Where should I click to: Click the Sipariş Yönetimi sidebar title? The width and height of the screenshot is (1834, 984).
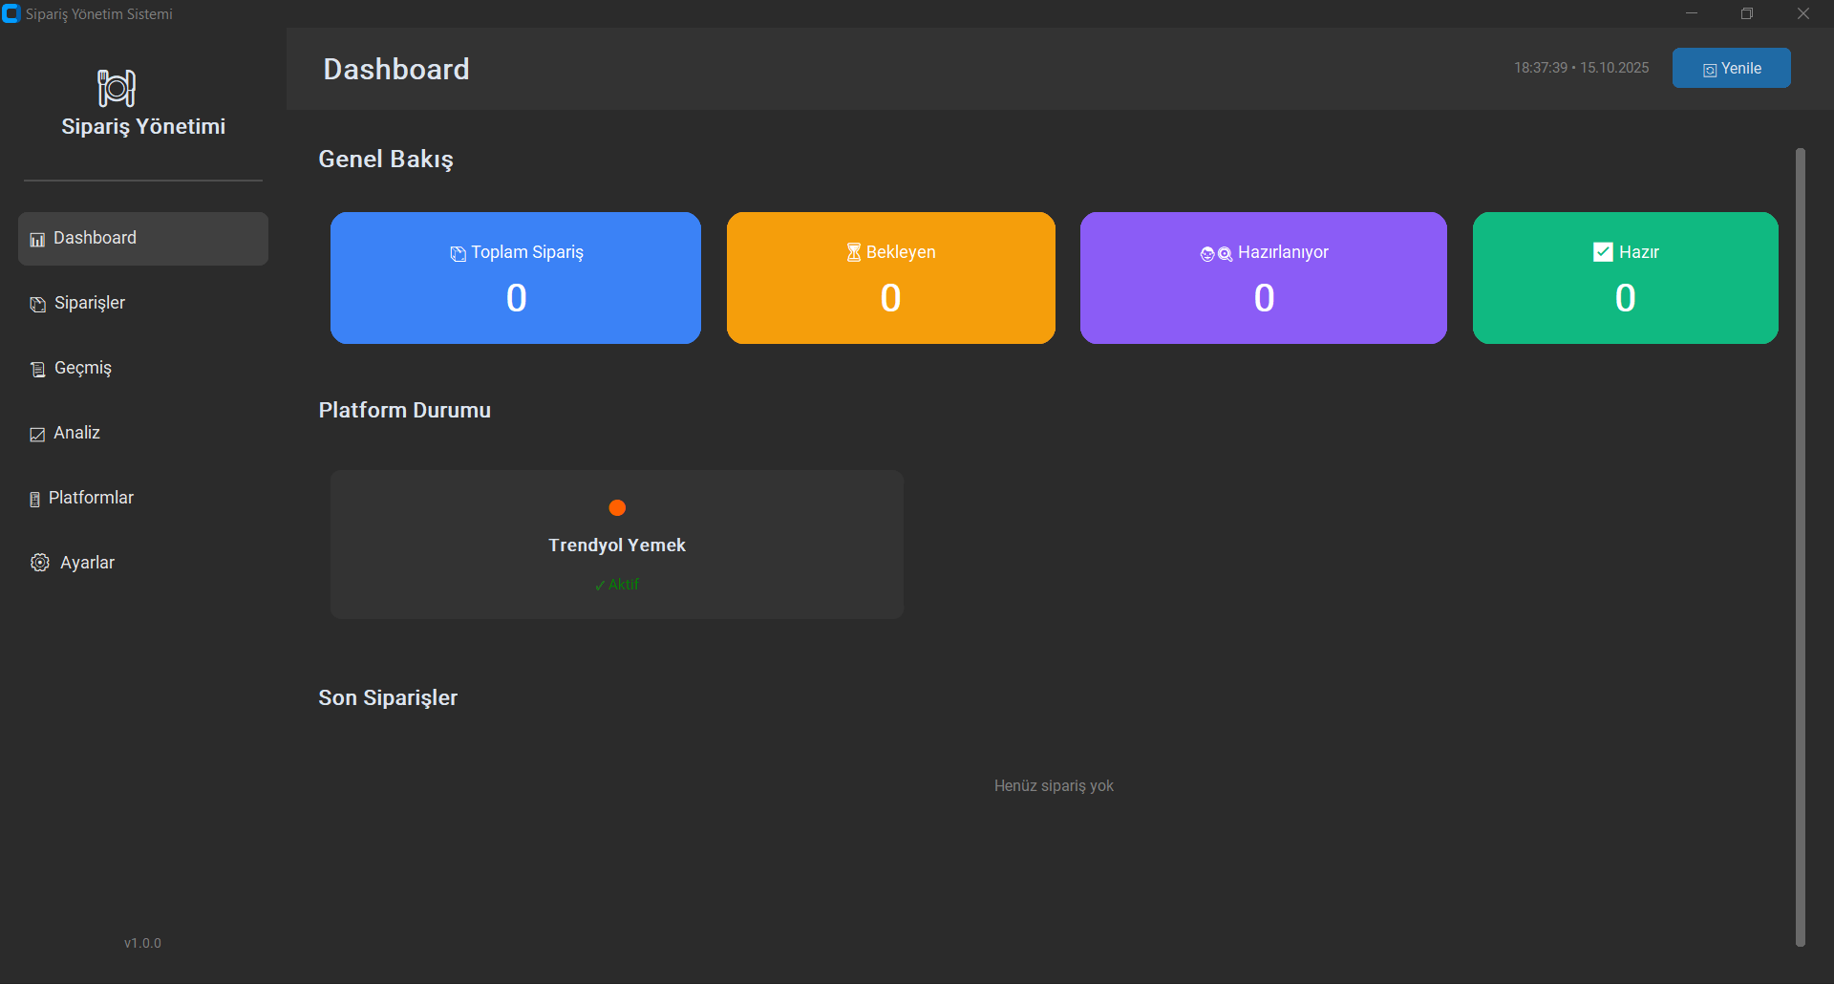(x=143, y=127)
